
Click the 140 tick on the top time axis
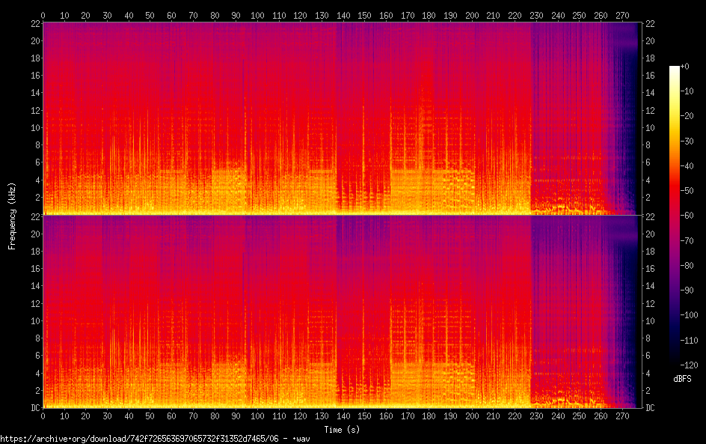[x=343, y=15]
